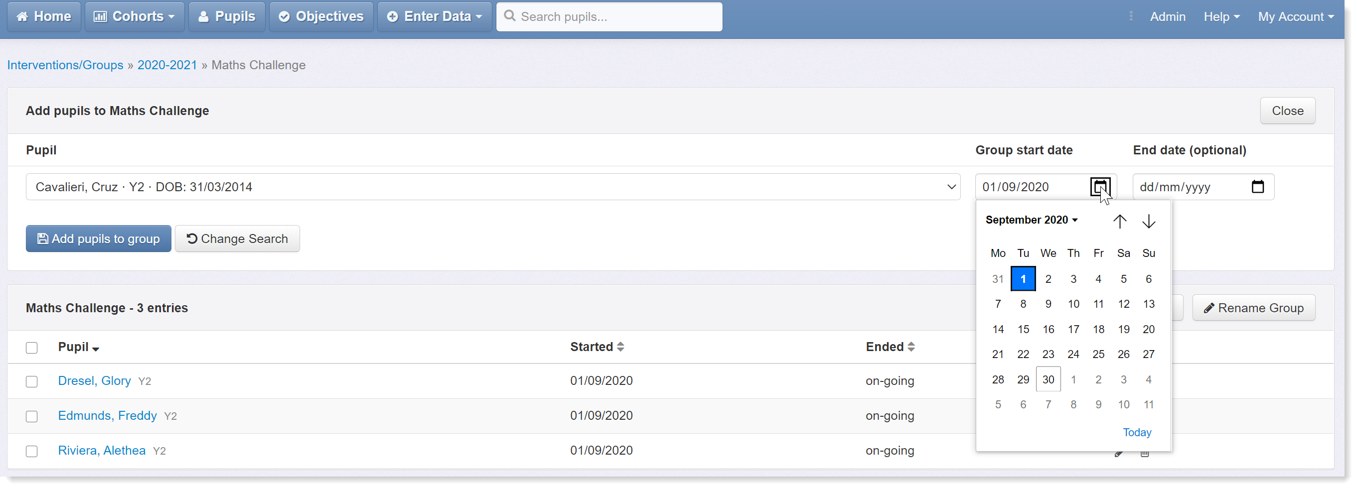The image size is (1357, 489).
Task: Select September 12 in the calendar
Action: click(x=1123, y=304)
